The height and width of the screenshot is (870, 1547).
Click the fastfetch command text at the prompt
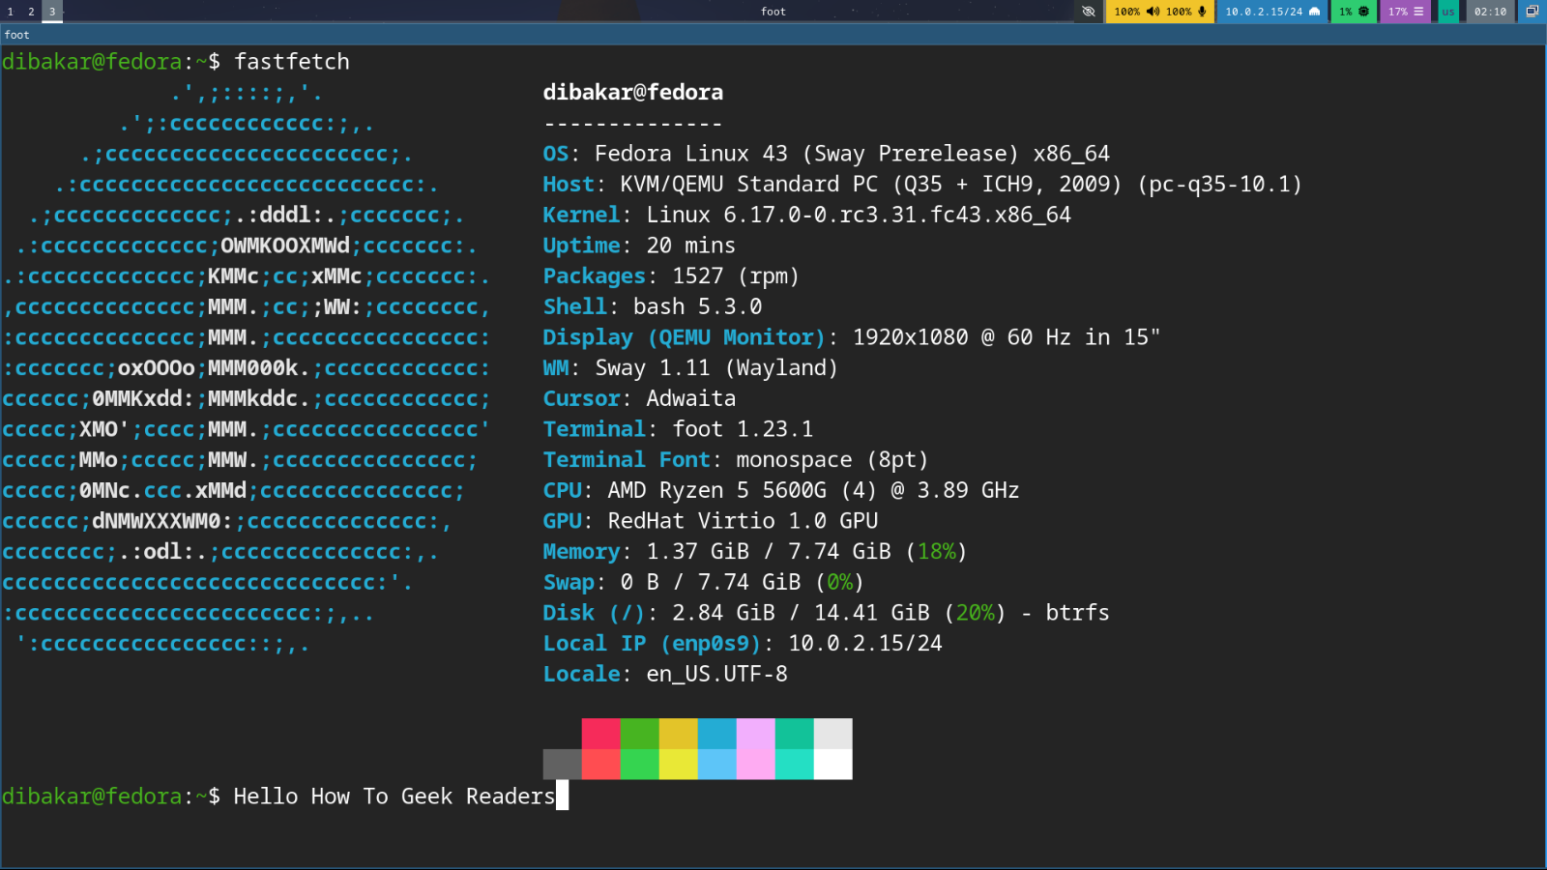point(292,61)
